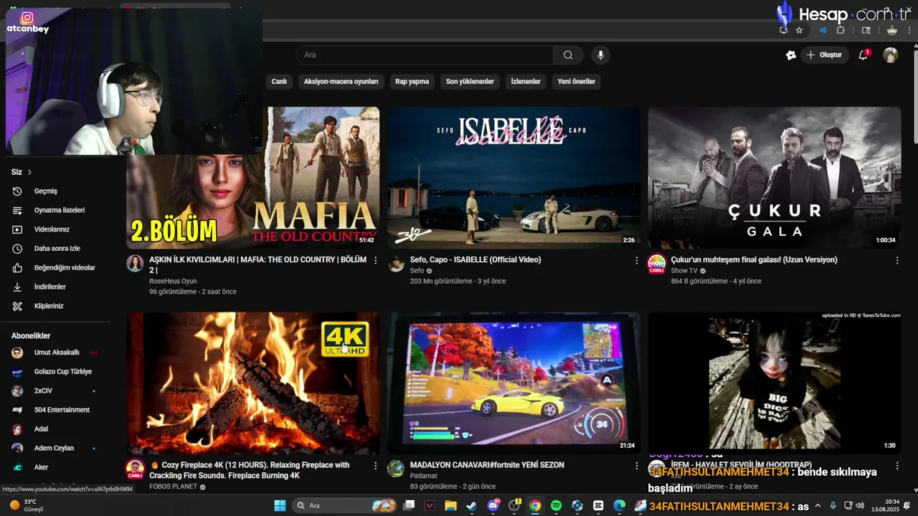Click the video title Sefo, Capo - ISABELLE
918x516 pixels.
(475, 259)
